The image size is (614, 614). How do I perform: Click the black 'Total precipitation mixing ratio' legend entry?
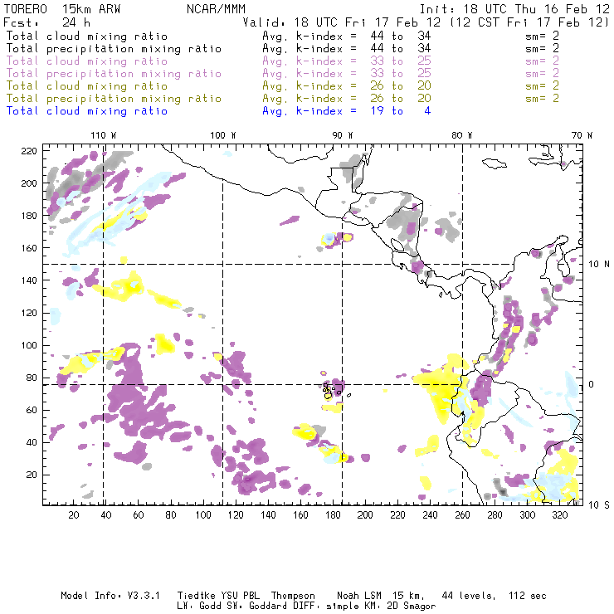(x=114, y=49)
